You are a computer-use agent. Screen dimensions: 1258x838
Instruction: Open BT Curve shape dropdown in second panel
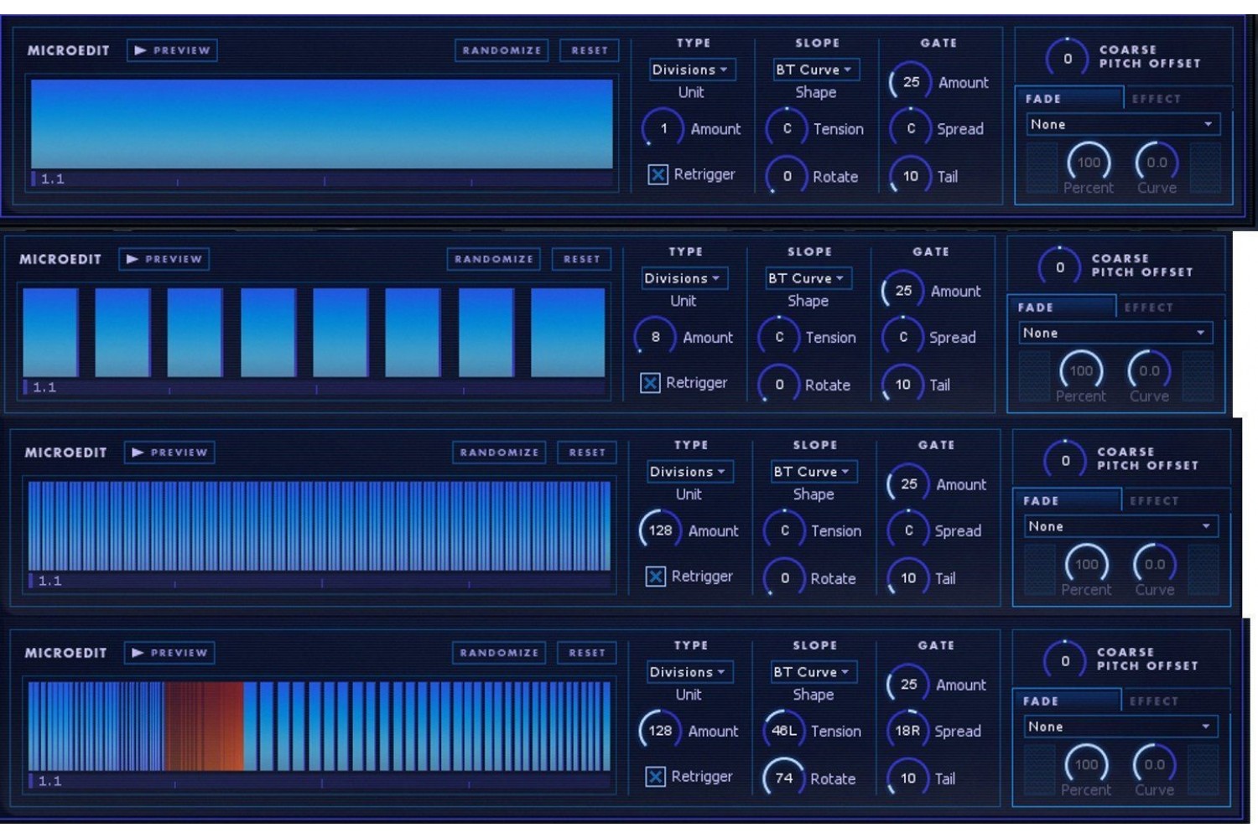808,278
